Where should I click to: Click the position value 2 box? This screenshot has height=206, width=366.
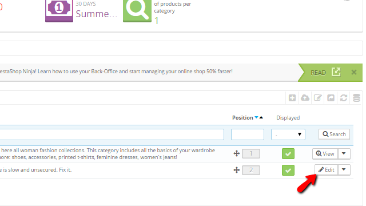click(x=251, y=171)
